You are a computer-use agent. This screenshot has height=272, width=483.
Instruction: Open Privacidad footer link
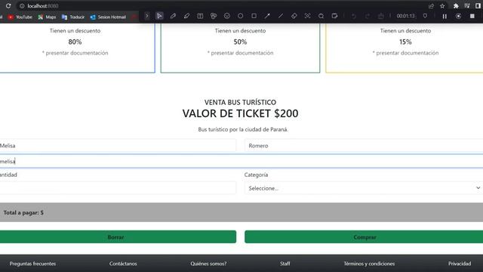tap(460, 264)
